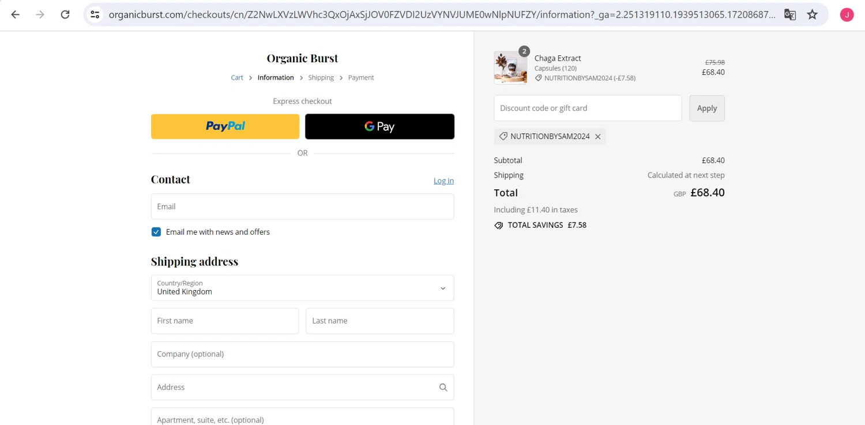Focus the Apartment, suite, etc. field
This screenshot has height=425, width=865.
pos(303,417)
